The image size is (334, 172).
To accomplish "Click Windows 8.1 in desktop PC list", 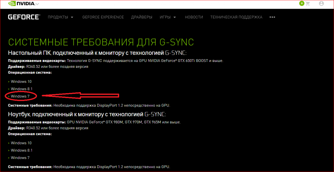I will coord(21,89).
